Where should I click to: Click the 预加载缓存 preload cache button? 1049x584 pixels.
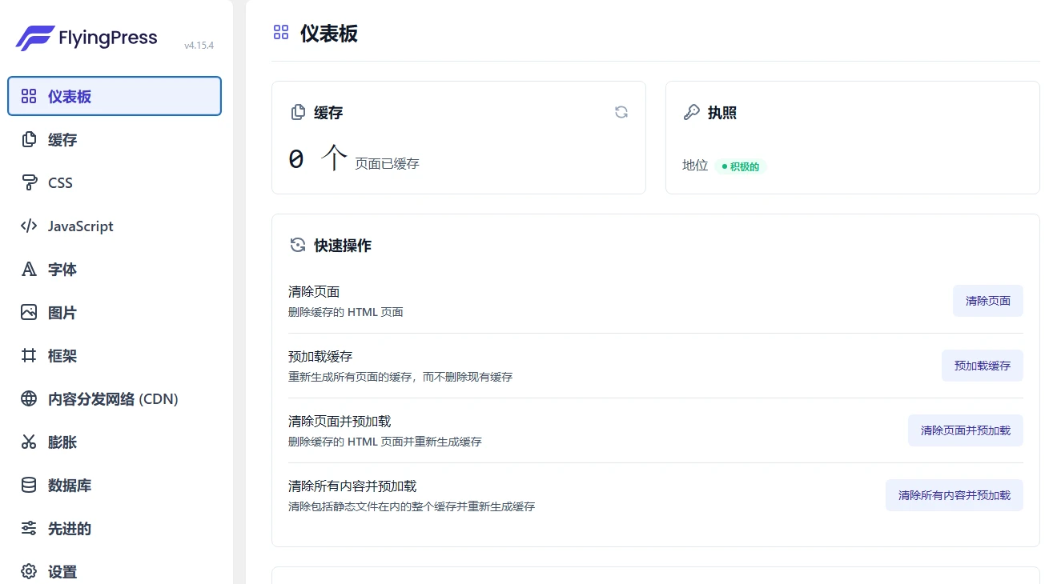coord(982,365)
